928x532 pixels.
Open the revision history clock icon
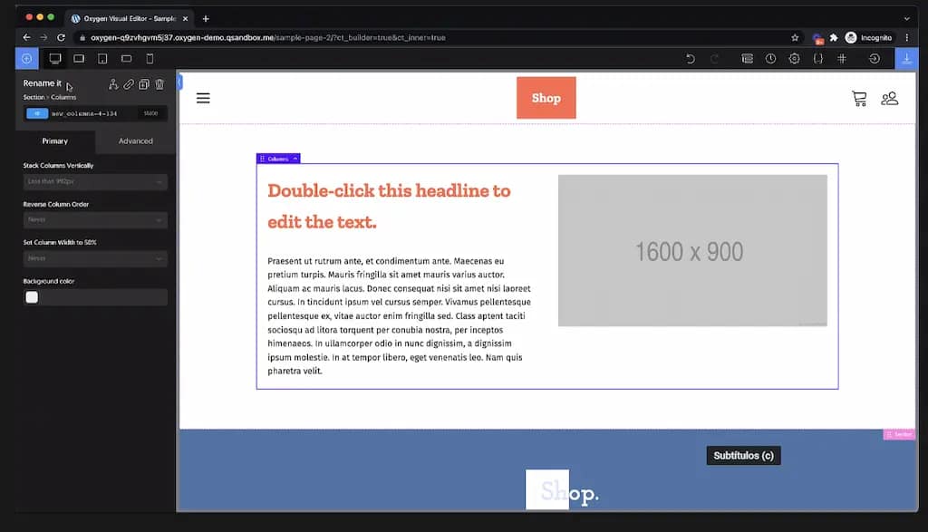[x=770, y=59]
